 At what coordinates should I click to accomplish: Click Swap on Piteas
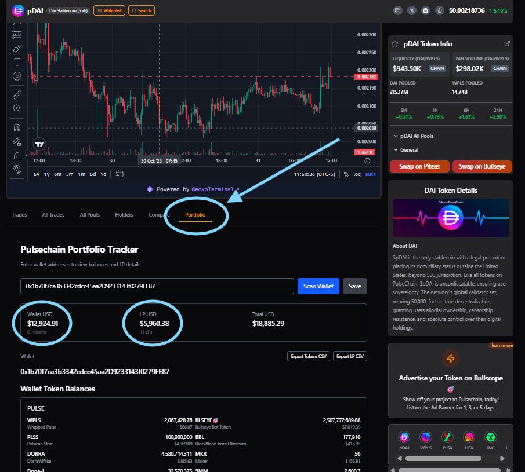pos(419,166)
